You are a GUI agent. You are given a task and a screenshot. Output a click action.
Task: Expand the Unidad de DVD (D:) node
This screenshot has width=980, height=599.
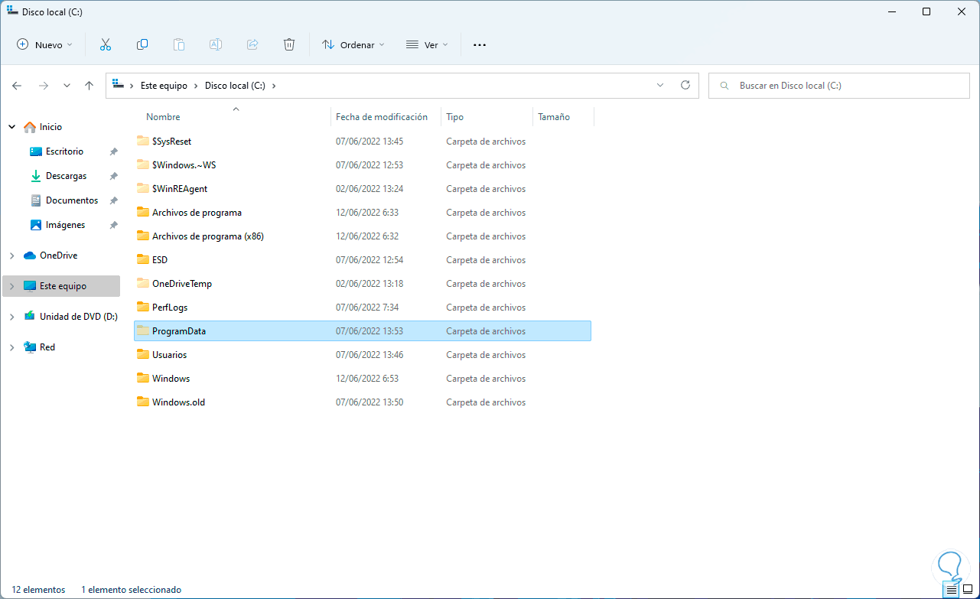tap(11, 317)
